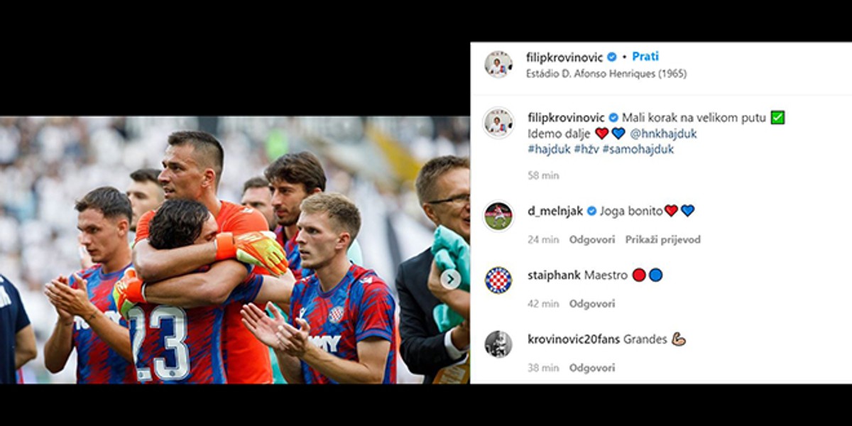Screen dimensions: 852x426
Task: Open krovinovic20fans commenter avatar
Action: tap(498, 344)
